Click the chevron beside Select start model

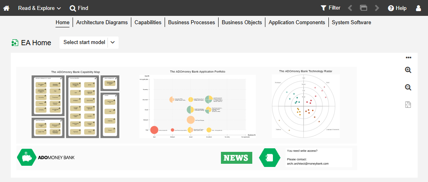(113, 42)
